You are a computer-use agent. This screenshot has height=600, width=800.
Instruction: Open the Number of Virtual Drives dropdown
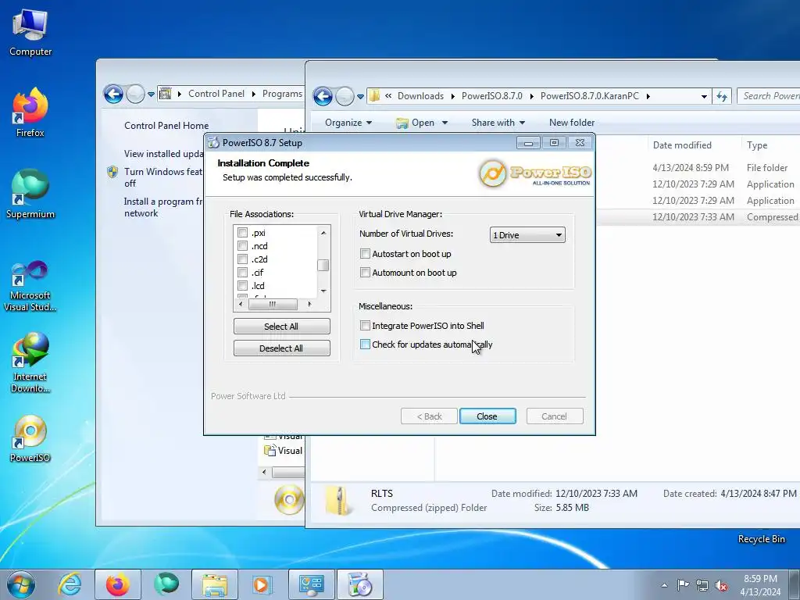click(x=527, y=234)
